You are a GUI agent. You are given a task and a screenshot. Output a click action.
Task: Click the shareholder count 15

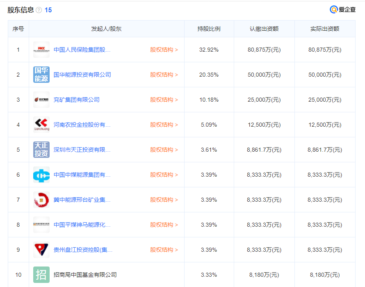48,10
